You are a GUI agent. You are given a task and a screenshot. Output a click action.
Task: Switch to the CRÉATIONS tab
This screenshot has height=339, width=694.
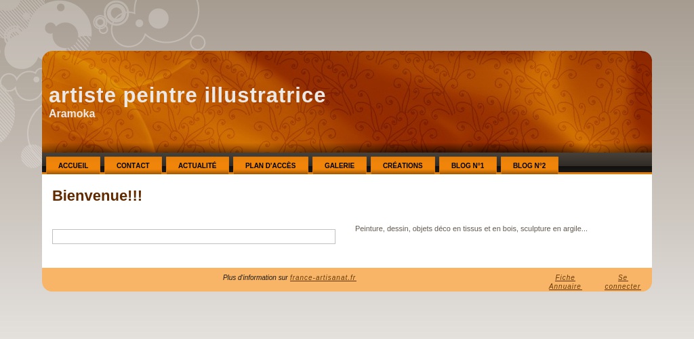(403, 165)
